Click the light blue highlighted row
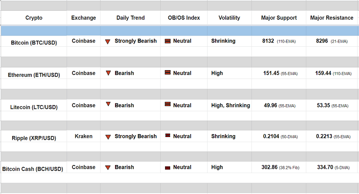359x194 pixels. click(179, 31)
